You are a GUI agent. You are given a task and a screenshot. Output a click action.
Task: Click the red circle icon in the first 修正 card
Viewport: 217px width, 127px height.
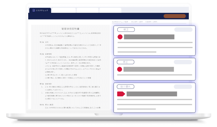(x=120, y=37)
